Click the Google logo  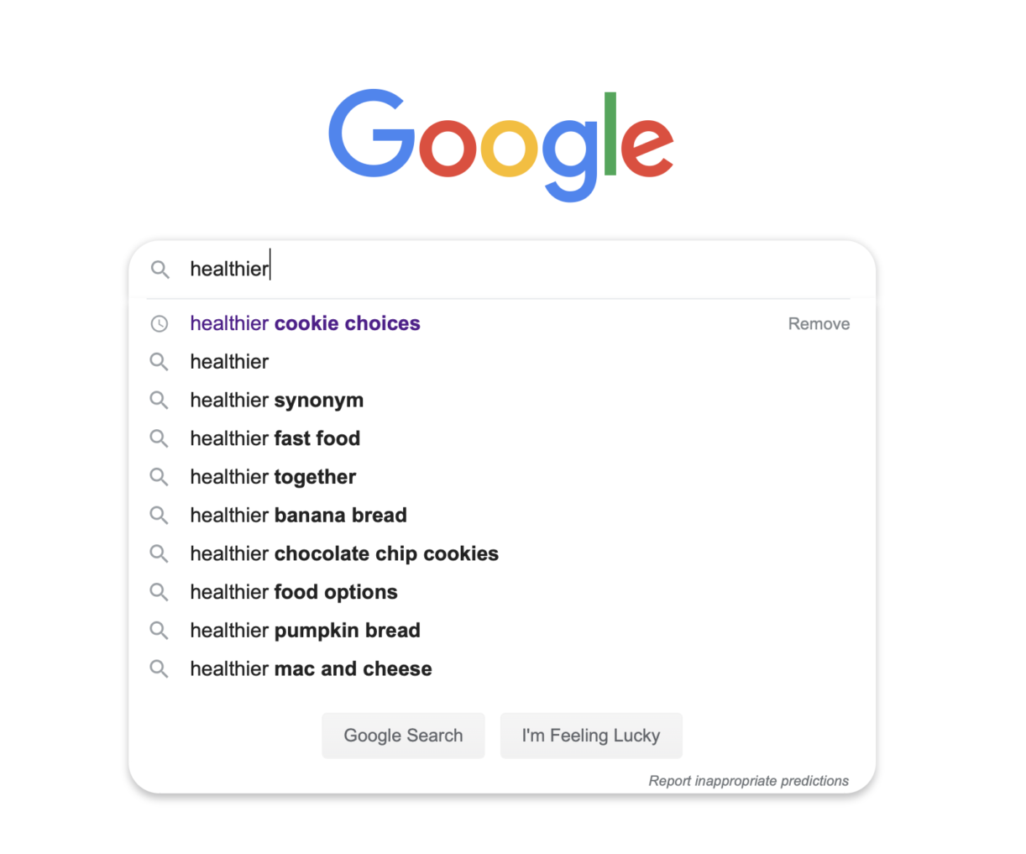click(x=501, y=144)
